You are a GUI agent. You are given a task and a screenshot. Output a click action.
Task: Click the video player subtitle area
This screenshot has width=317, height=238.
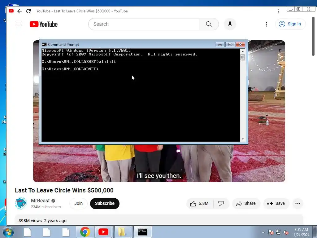pos(159,176)
